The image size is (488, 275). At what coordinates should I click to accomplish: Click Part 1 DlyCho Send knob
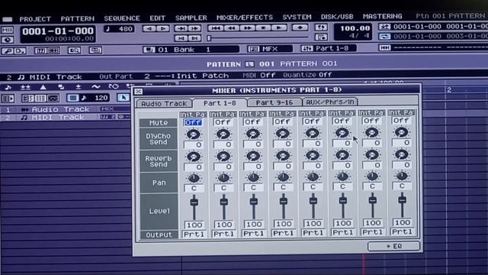click(193, 134)
